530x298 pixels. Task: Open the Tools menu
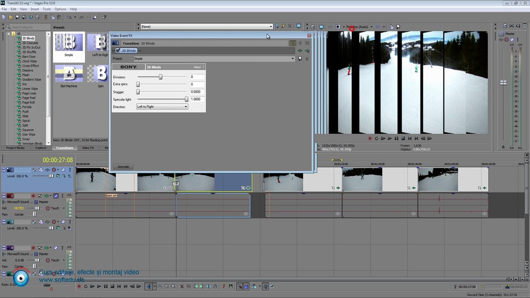pyautogui.click(x=47, y=9)
